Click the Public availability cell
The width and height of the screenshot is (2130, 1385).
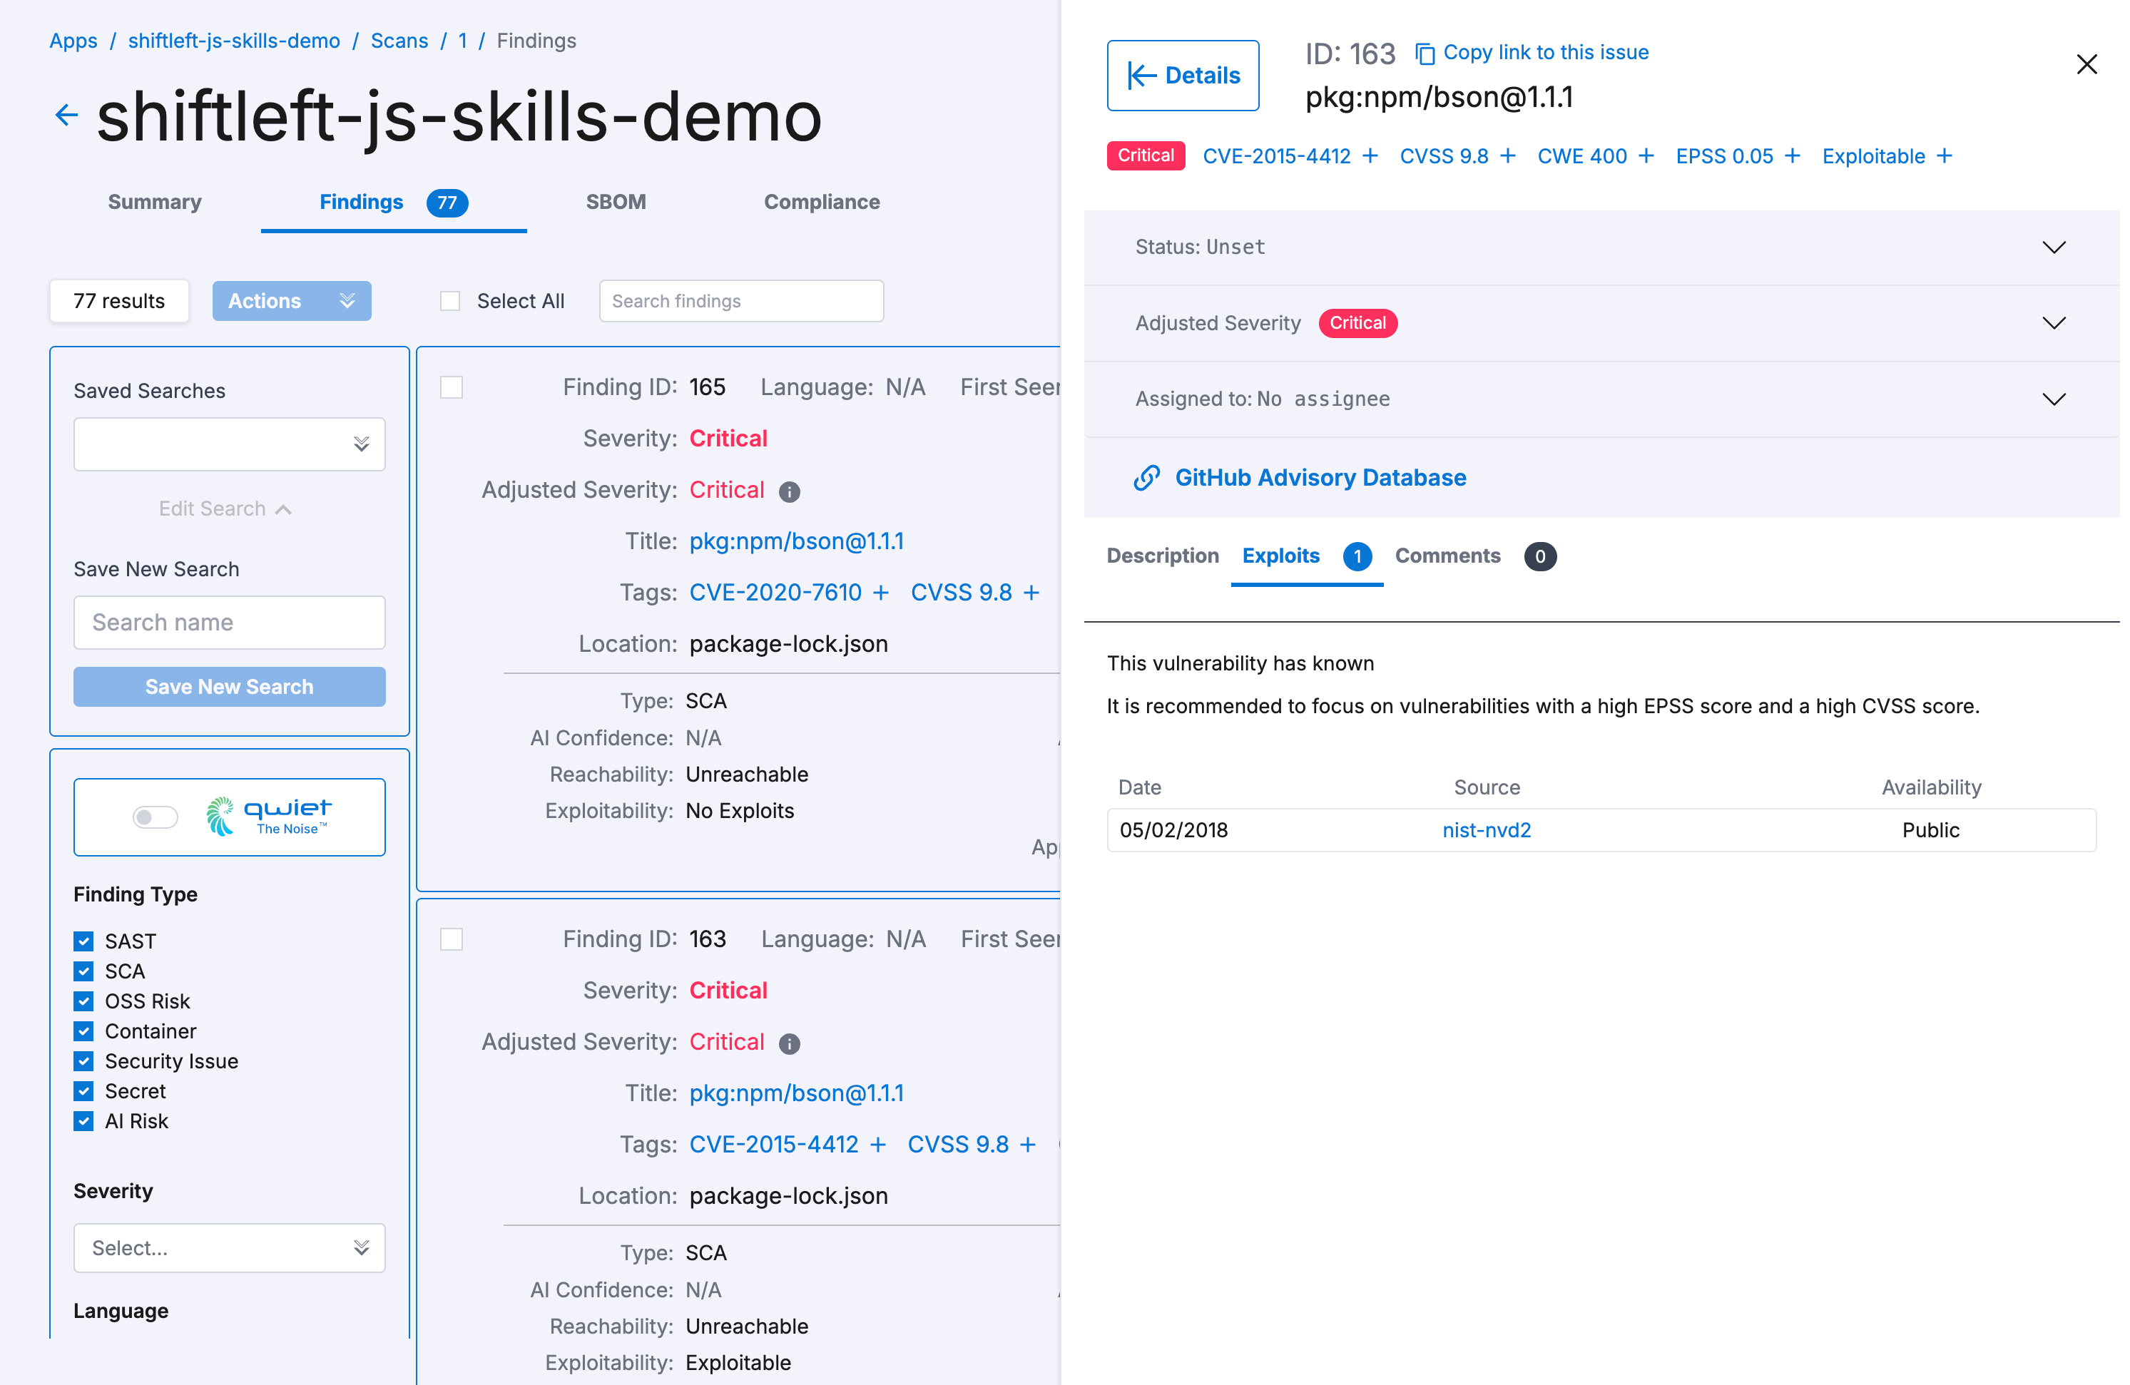(x=1930, y=830)
